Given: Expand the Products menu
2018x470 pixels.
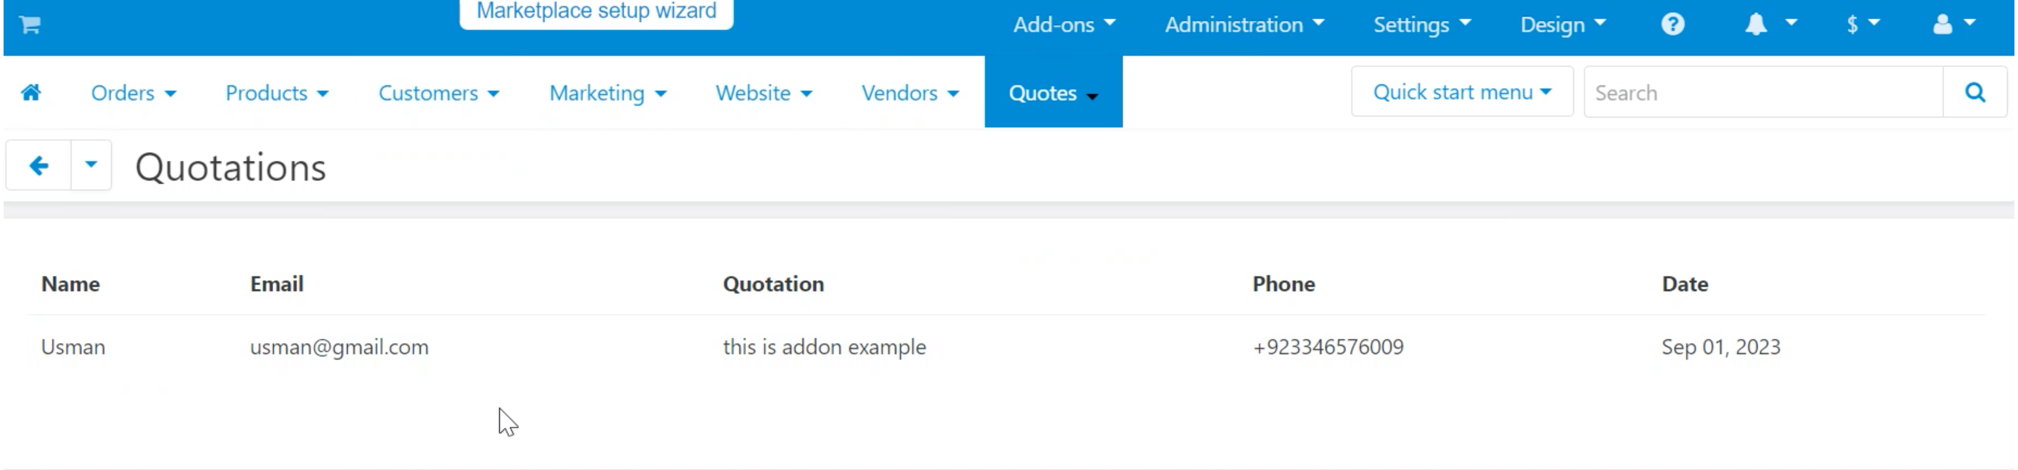Looking at the screenshot, I should (x=277, y=93).
